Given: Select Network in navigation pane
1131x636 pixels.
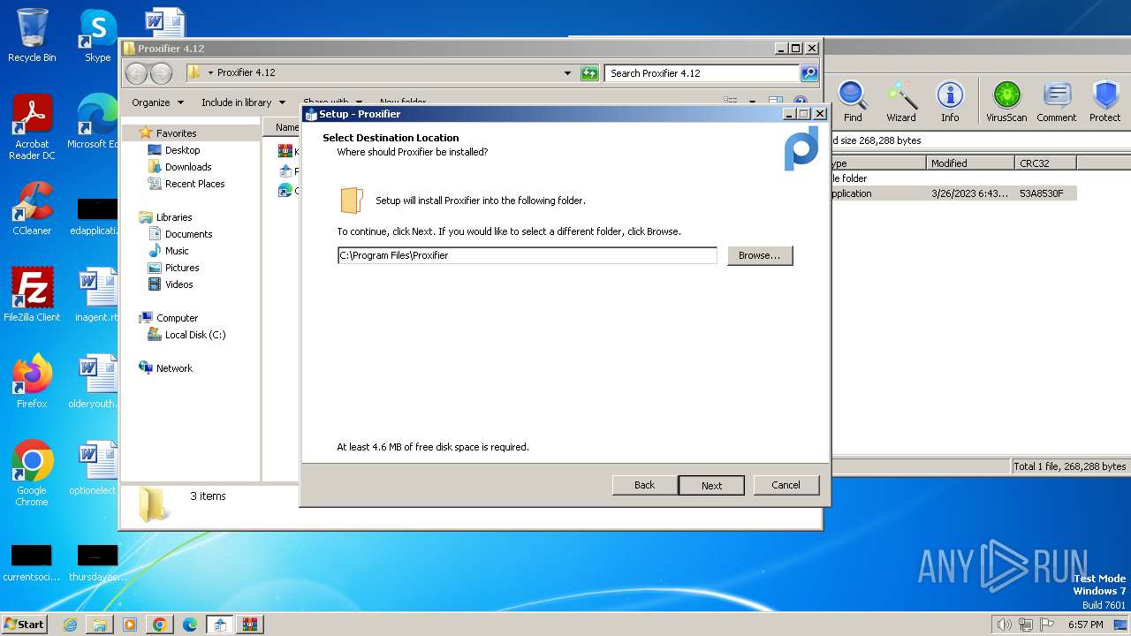Looking at the screenshot, I should point(174,368).
